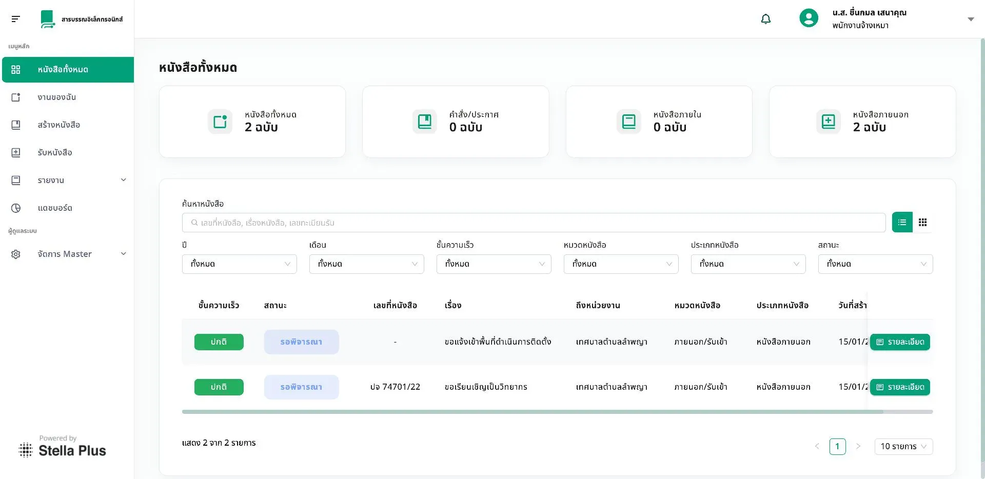The width and height of the screenshot is (985, 479).
Task: Click รอพิจารณา status in ปจ 74701/22 row
Action: point(302,387)
